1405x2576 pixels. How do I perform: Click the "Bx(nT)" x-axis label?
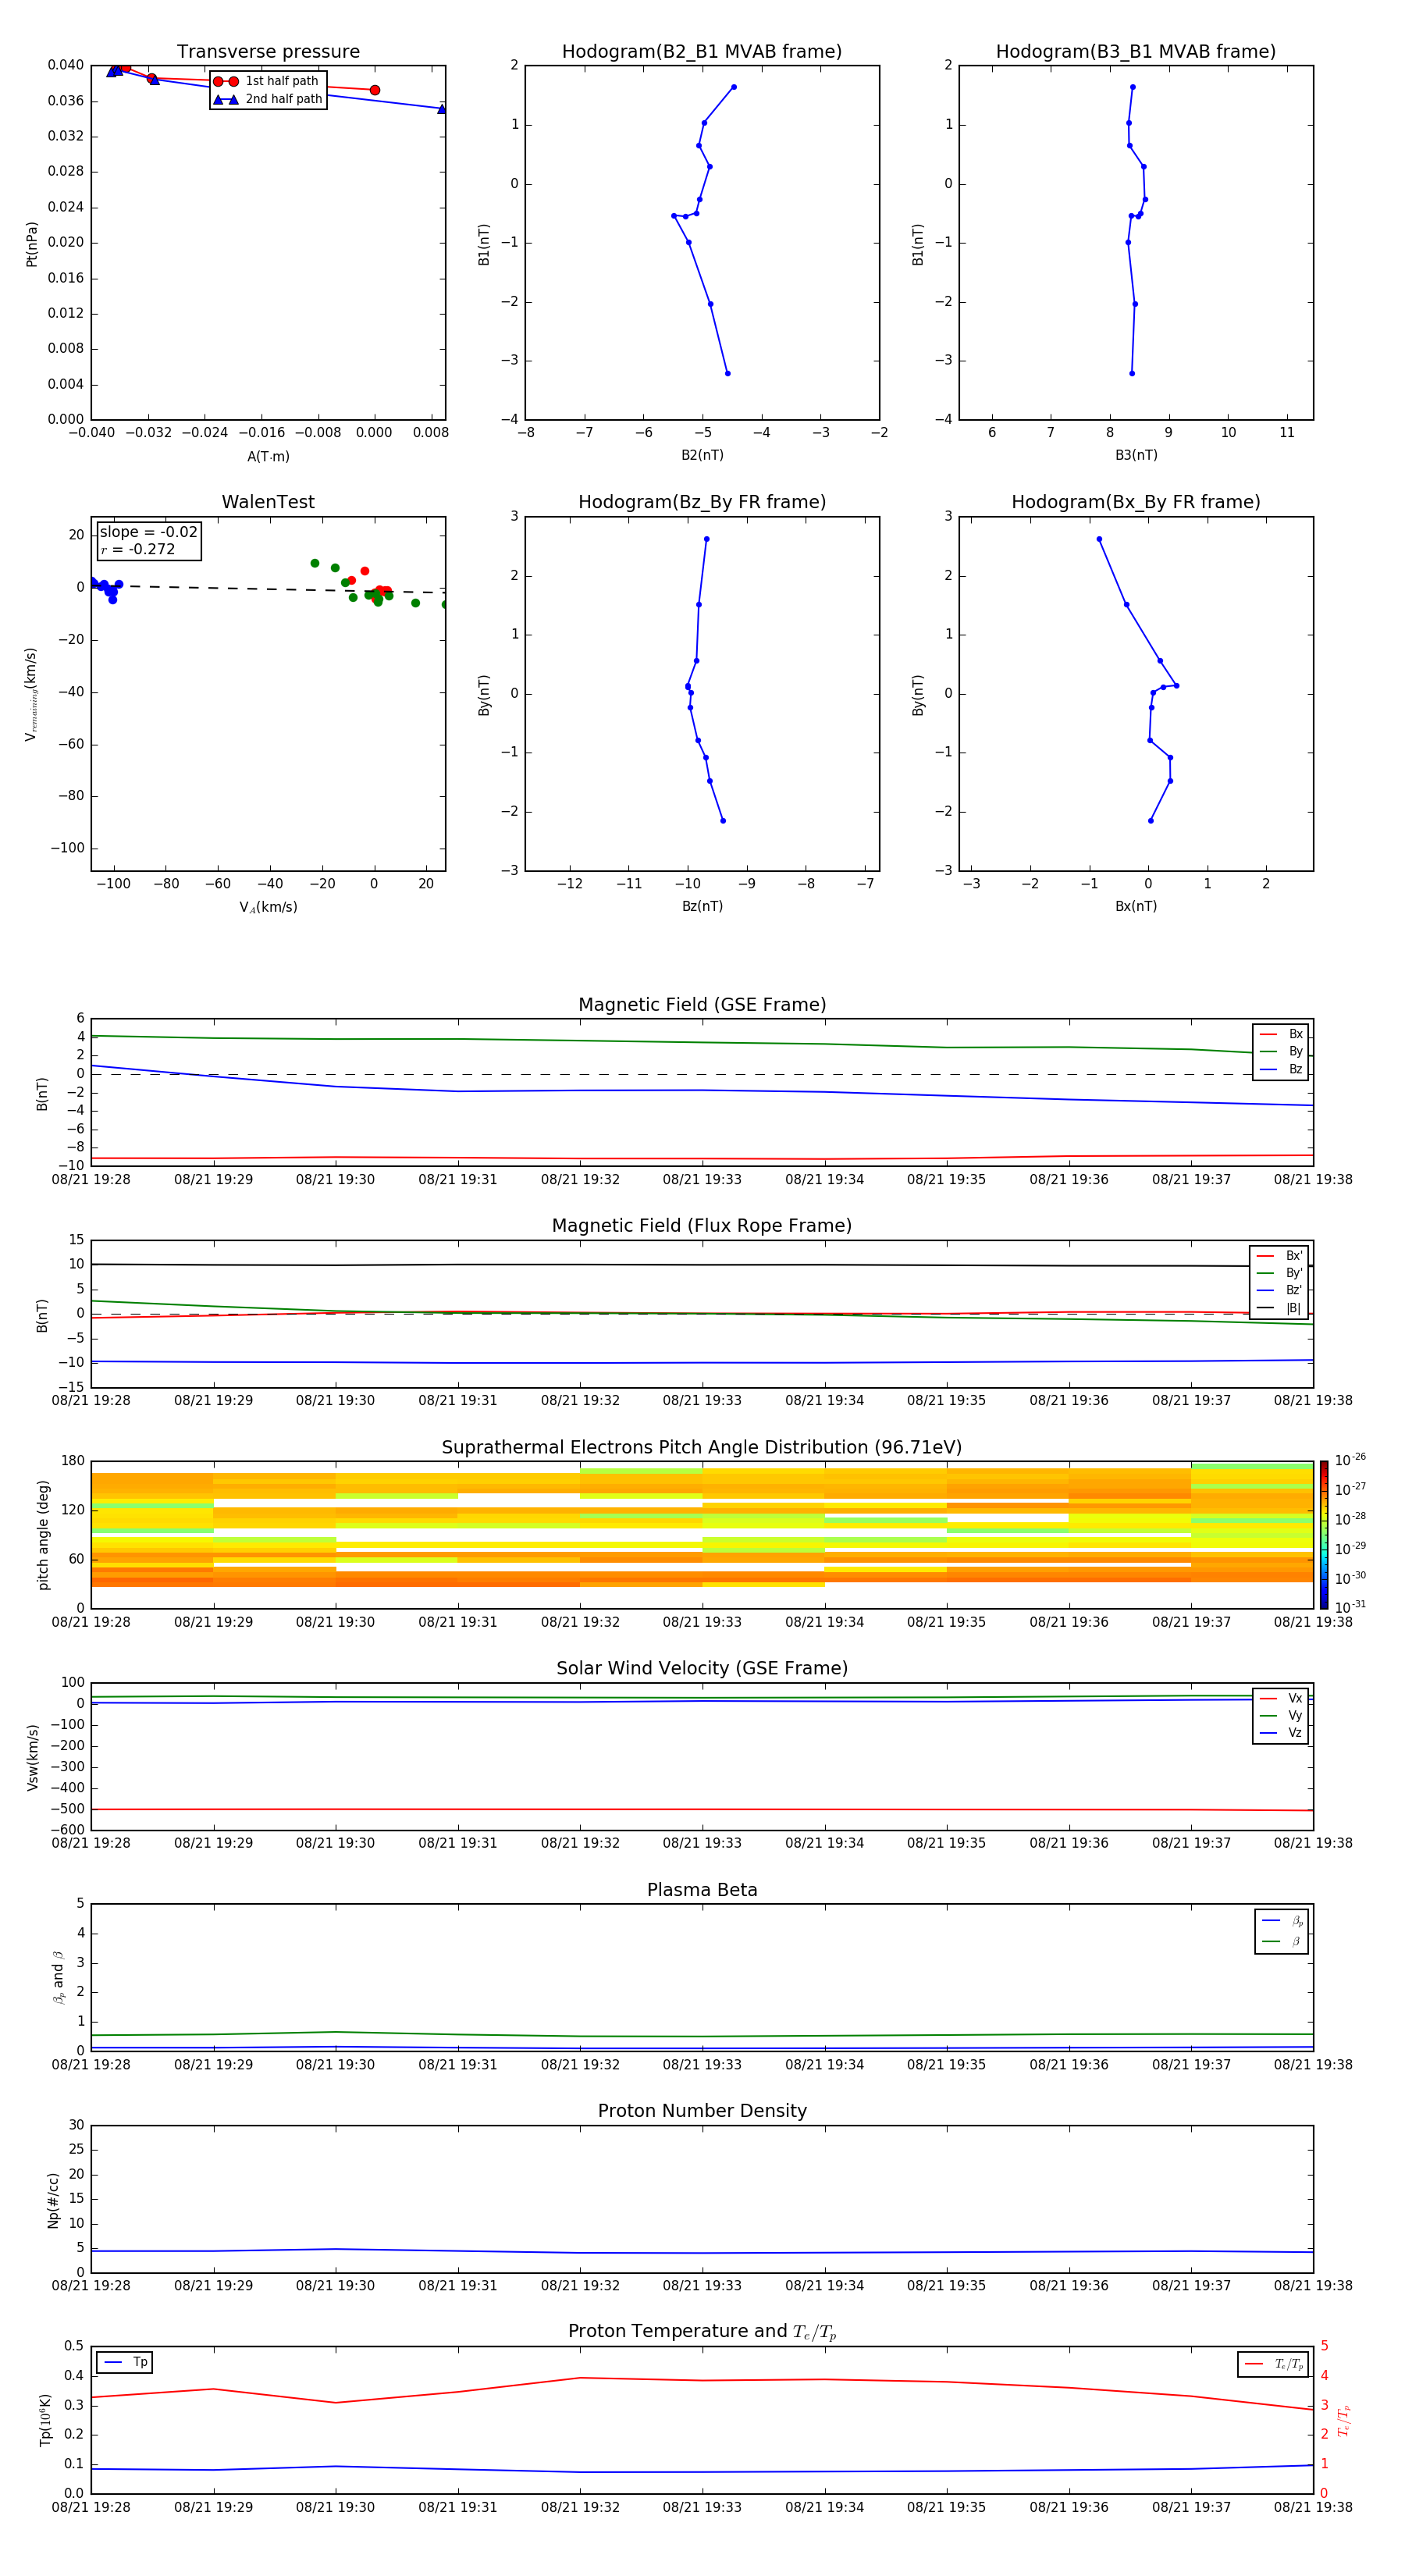[x=1136, y=906]
